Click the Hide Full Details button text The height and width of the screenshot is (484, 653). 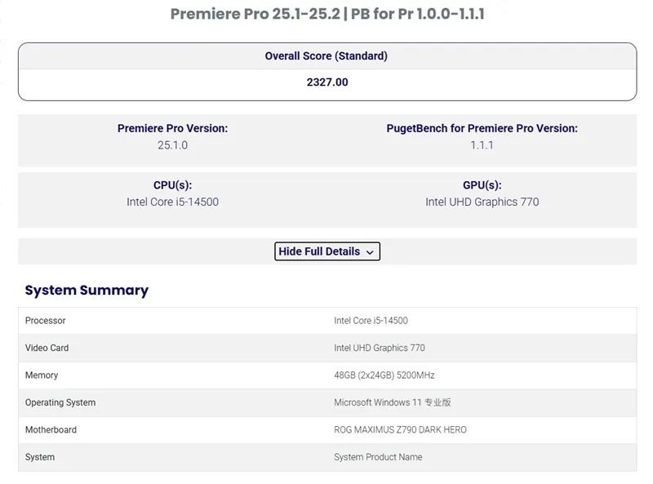coord(319,251)
